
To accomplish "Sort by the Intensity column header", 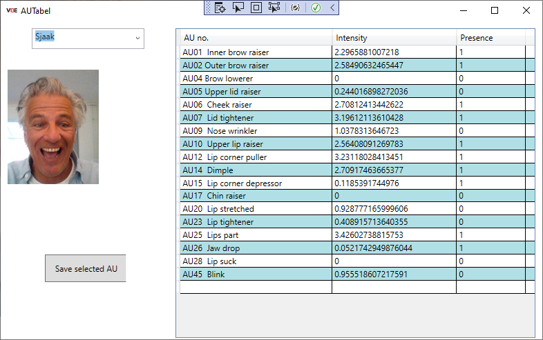I will click(394, 38).
